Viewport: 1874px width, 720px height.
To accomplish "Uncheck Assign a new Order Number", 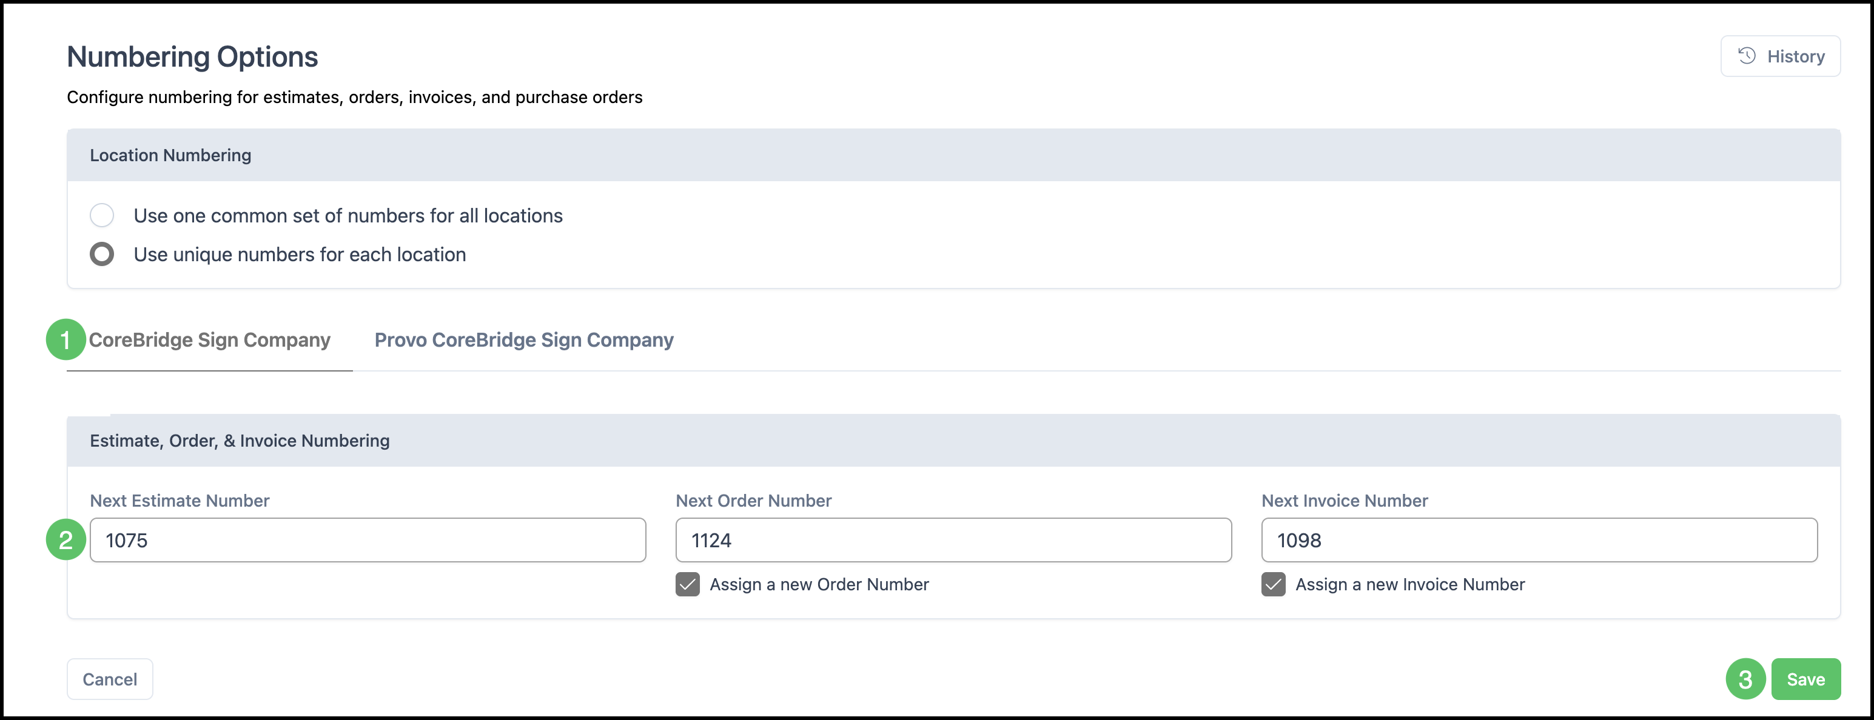I will point(688,584).
